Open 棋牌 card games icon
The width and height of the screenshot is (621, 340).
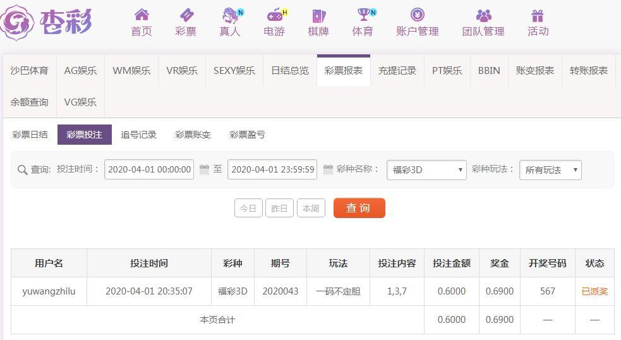click(x=318, y=16)
